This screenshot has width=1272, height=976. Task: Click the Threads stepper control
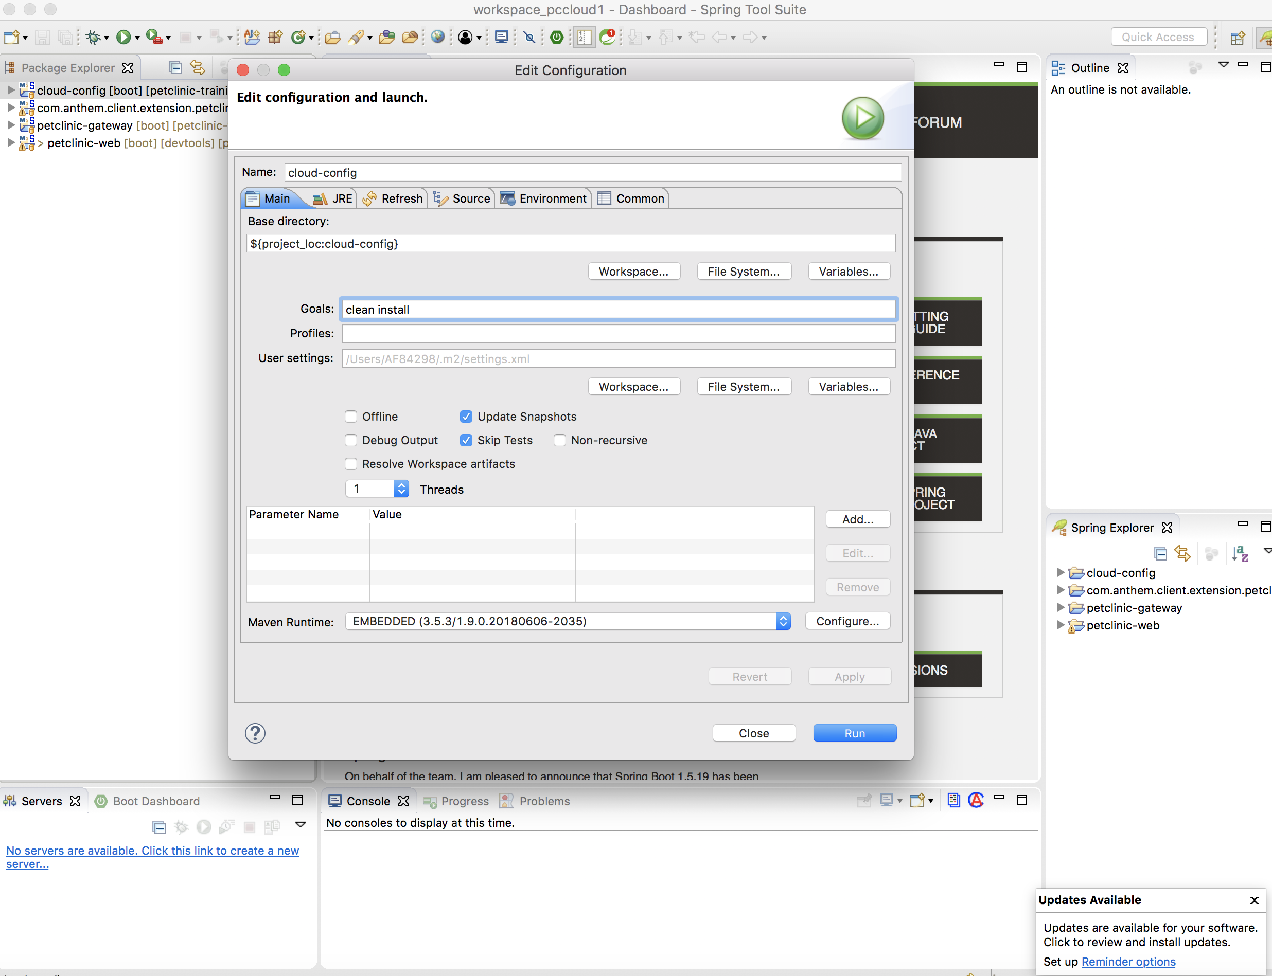(x=401, y=489)
